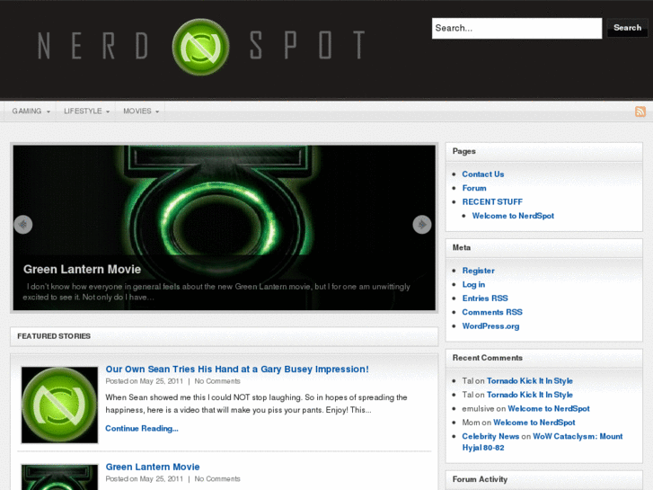Click the Log in link
Viewport: 653px width, 490px height.
click(x=473, y=284)
